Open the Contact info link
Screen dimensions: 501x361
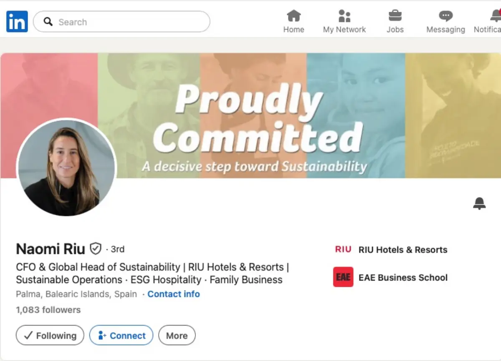tap(174, 294)
